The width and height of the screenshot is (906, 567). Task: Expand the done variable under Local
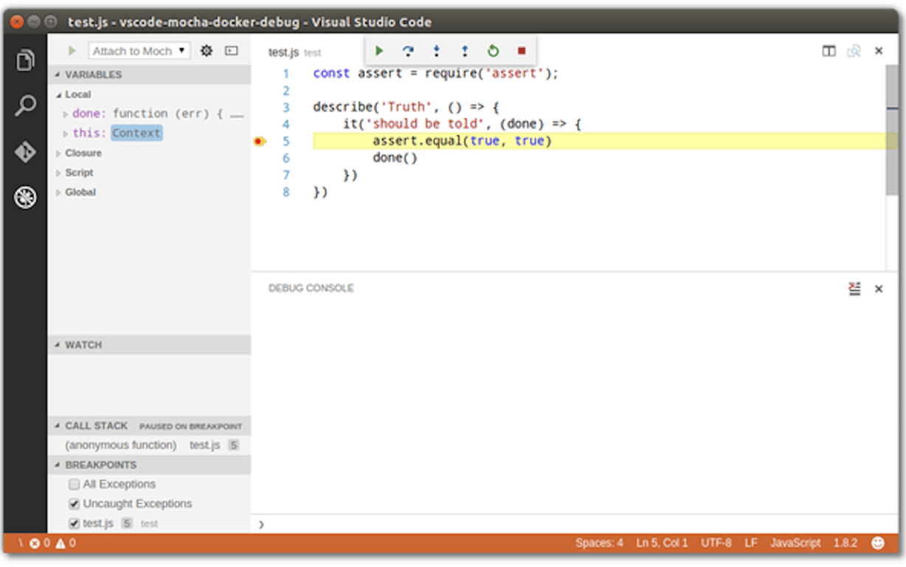click(66, 113)
